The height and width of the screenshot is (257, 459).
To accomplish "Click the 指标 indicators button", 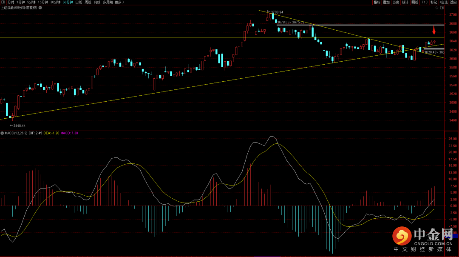I will coord(377,2).
